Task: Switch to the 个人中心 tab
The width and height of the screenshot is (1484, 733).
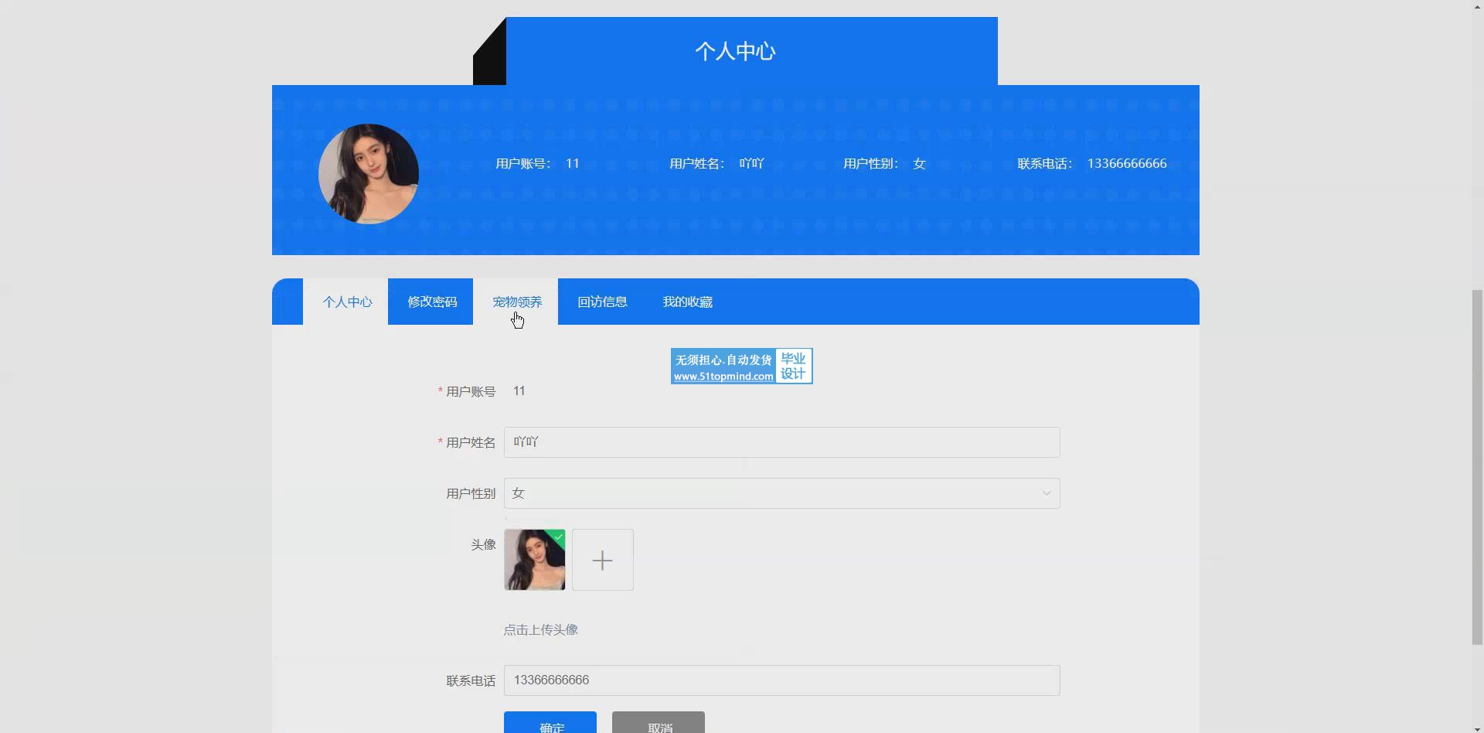Action: point(347,302)
